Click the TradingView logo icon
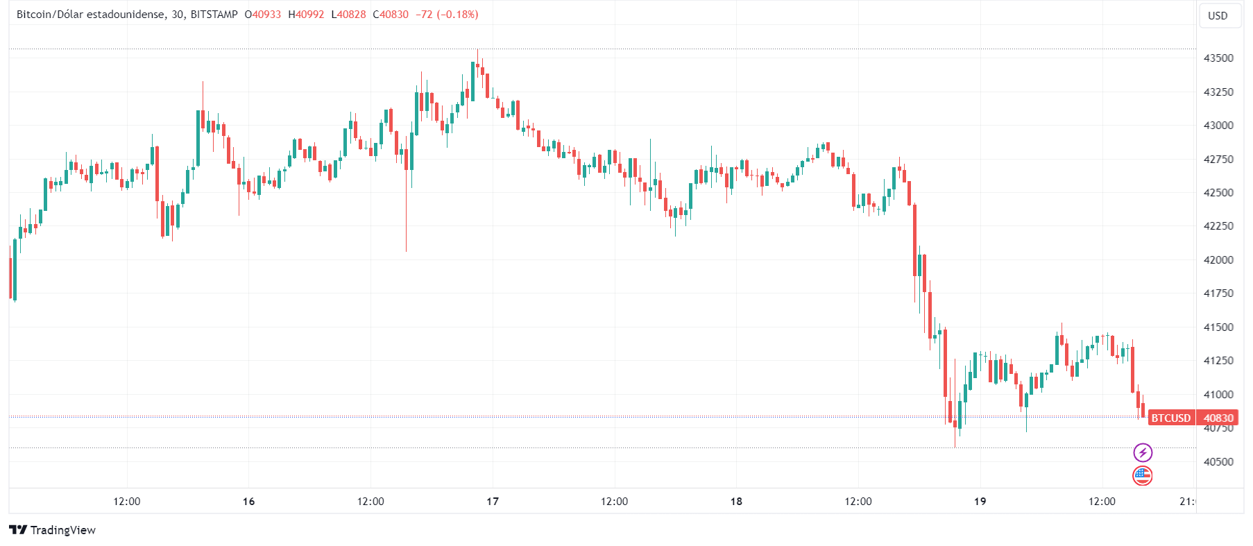This screenshot has width=1253, height=546. [x=18, y=530]
